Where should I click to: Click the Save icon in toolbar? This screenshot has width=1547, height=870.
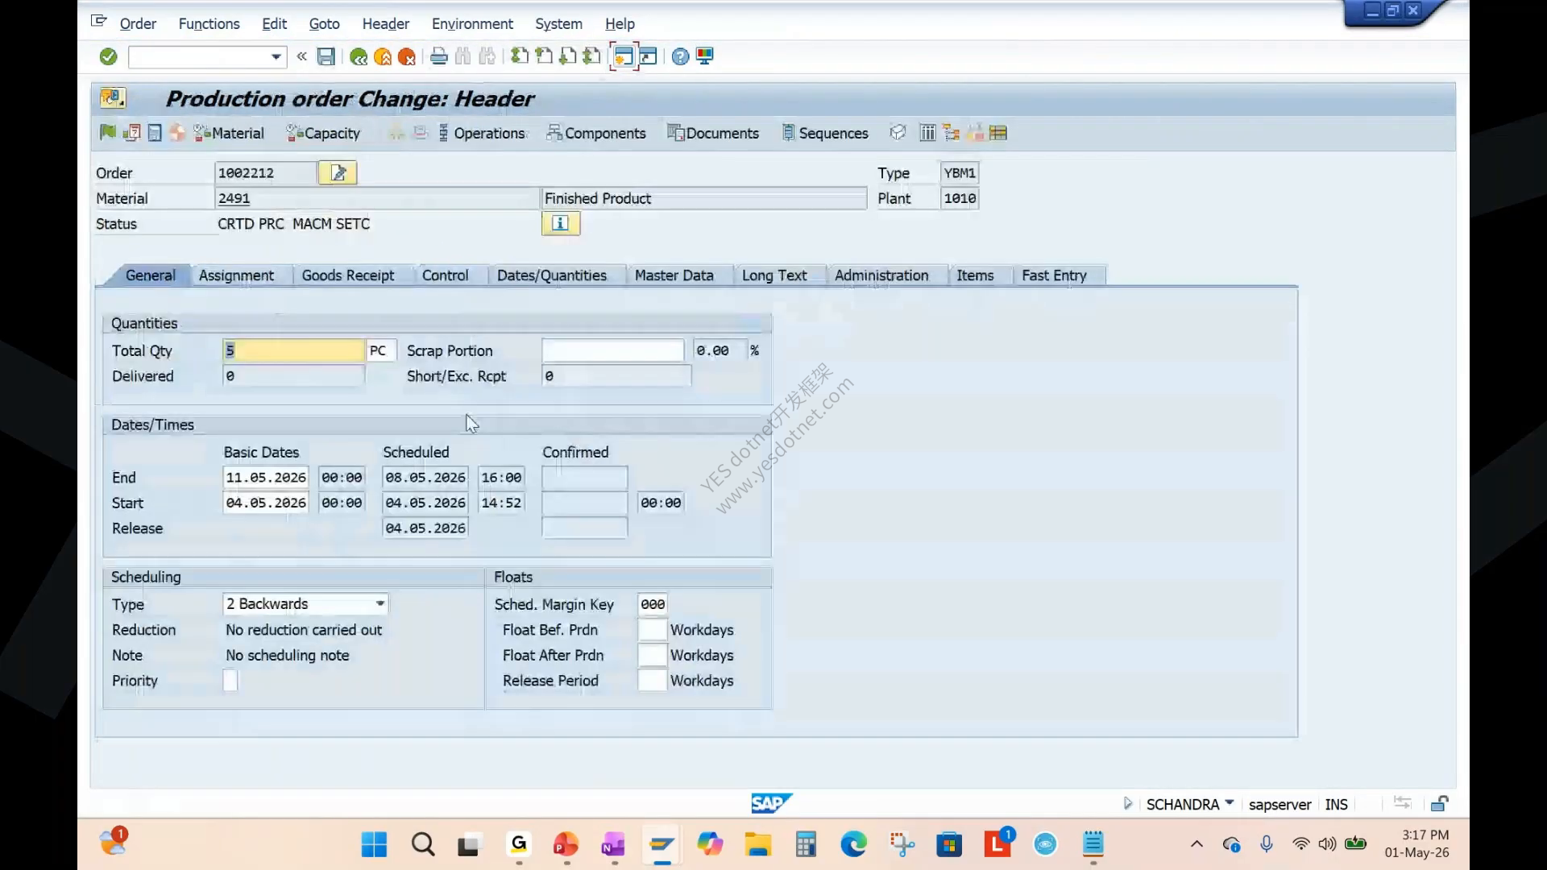[326, 56]
